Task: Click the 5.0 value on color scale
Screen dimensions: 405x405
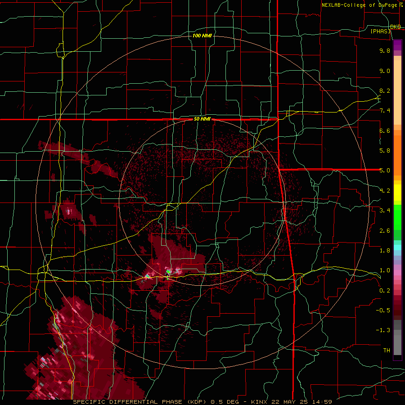Action: coord(385,171)
